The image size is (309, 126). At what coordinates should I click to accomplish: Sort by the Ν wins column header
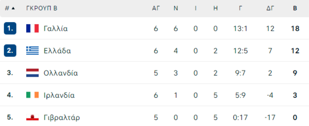(176, 8)
